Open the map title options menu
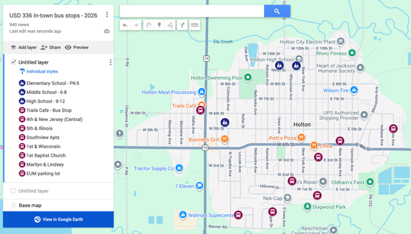The width and height of the screenshot is (411, 234). [107, 14]
